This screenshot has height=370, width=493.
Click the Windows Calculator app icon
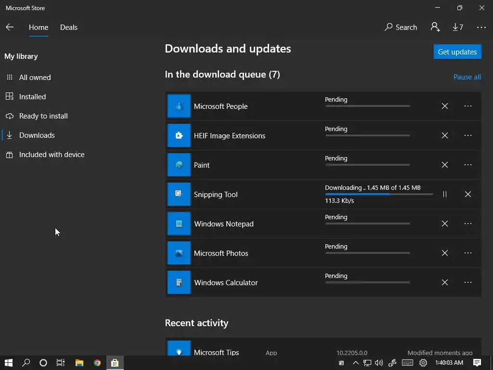179,282
